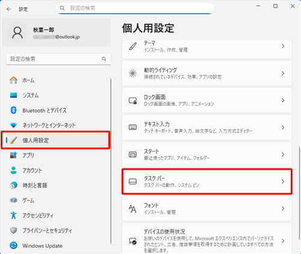Open the ロック画面 settings title

(x=155, y=97)
